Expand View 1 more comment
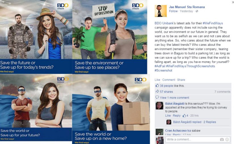This screenshot has width=234, height=144. (x=174, y=98)
